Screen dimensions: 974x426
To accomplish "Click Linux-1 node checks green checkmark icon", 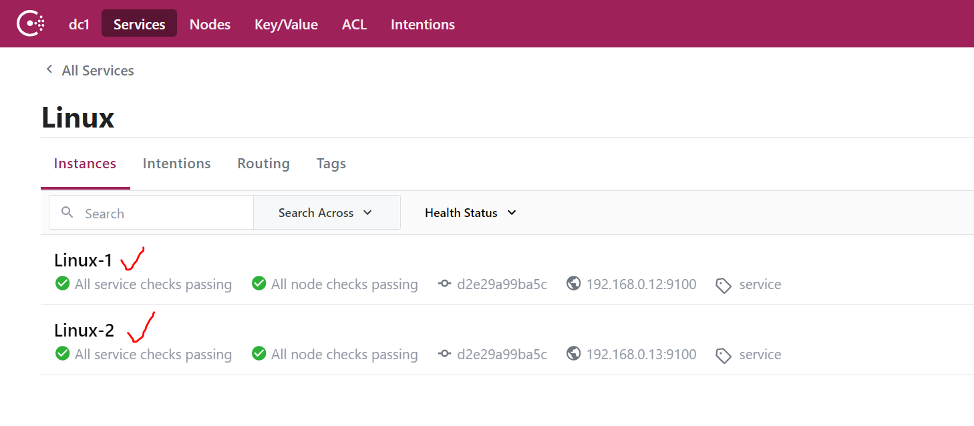I will coord(259,284).
